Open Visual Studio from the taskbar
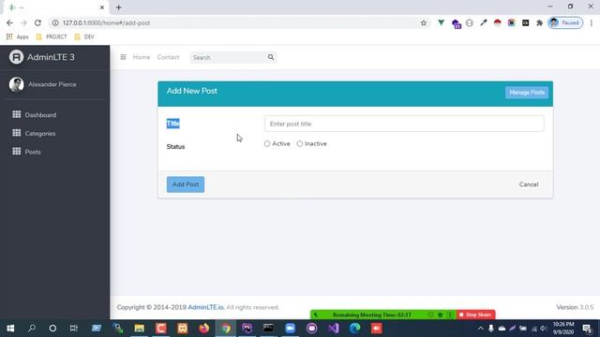 [334, 329]
